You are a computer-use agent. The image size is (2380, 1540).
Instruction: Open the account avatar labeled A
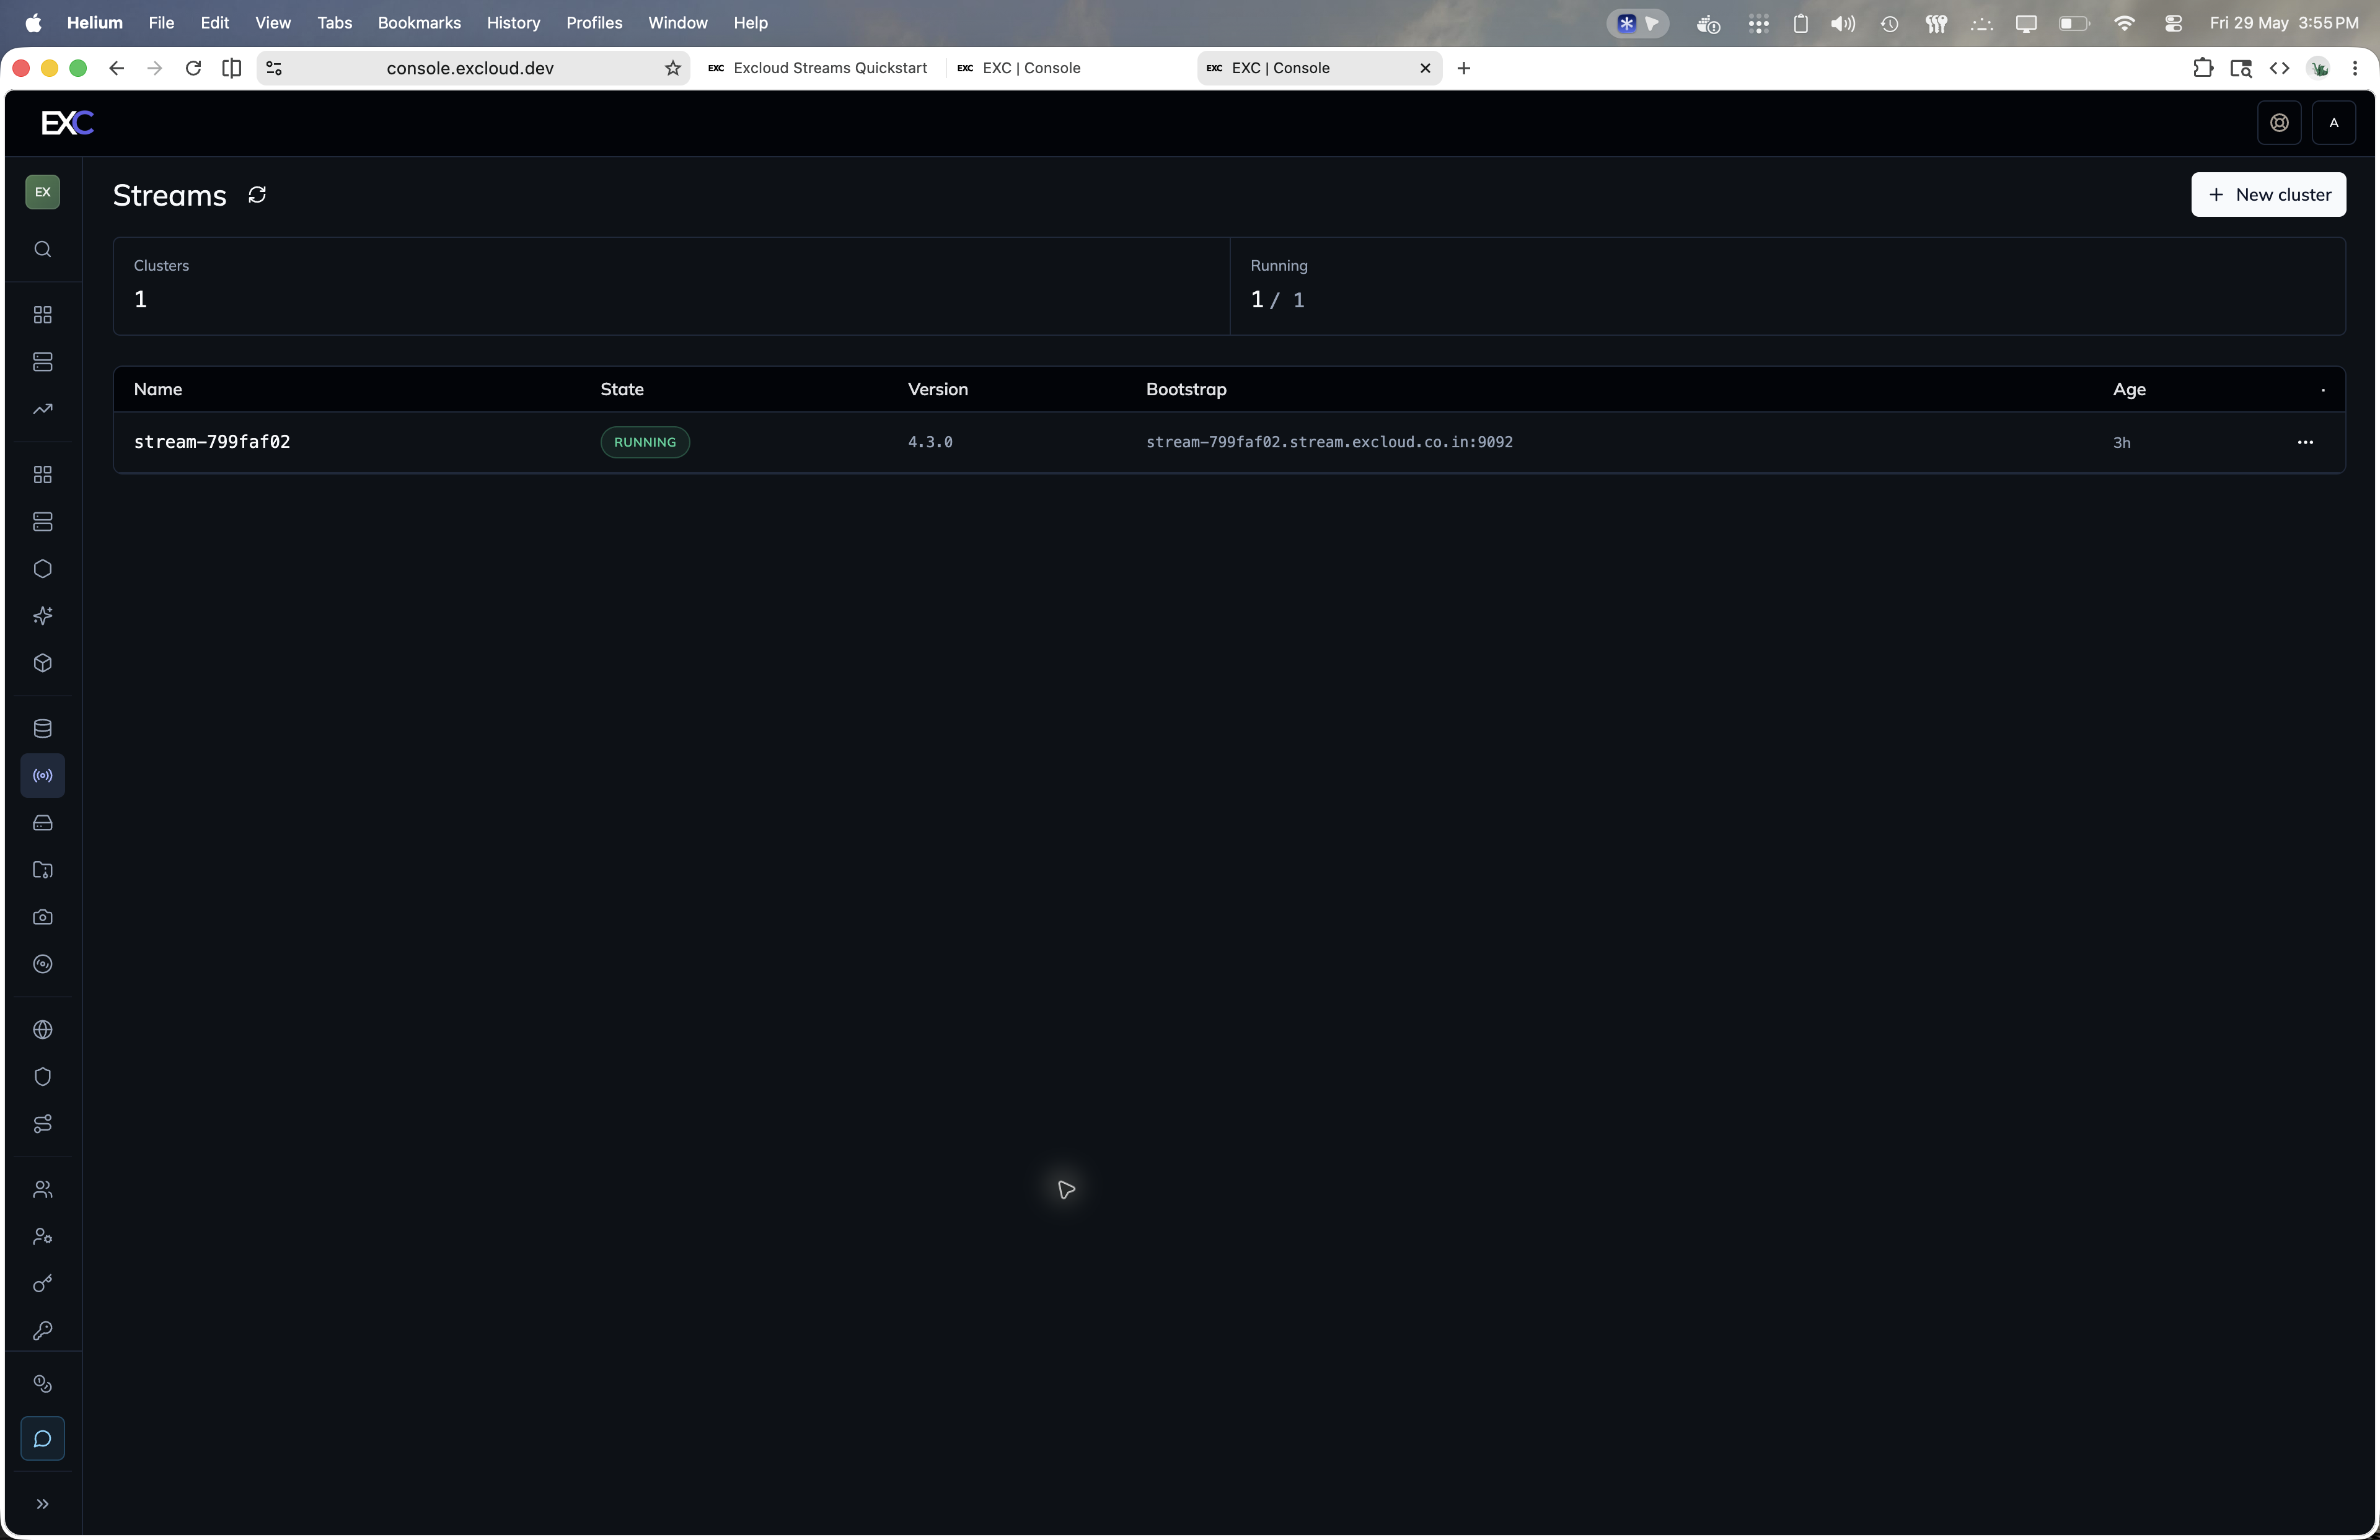[2334, 123]
